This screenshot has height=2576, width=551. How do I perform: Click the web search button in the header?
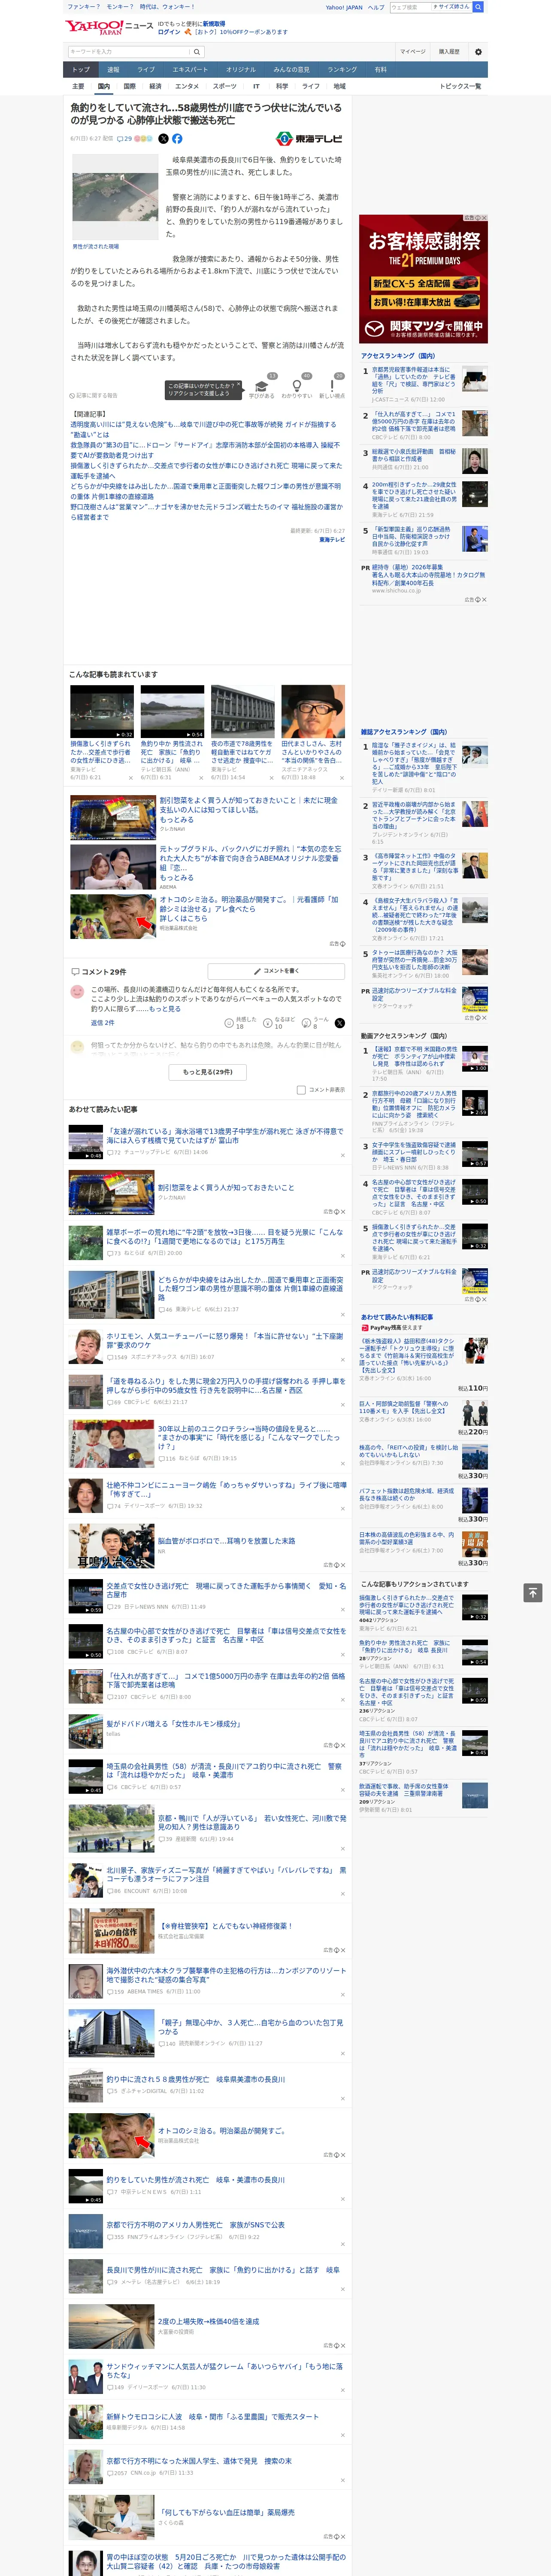477,7
